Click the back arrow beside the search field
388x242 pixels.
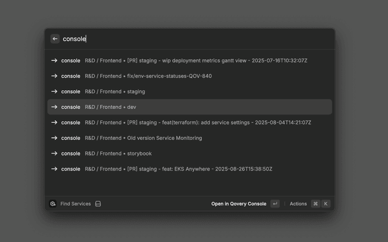pos(55,39)
